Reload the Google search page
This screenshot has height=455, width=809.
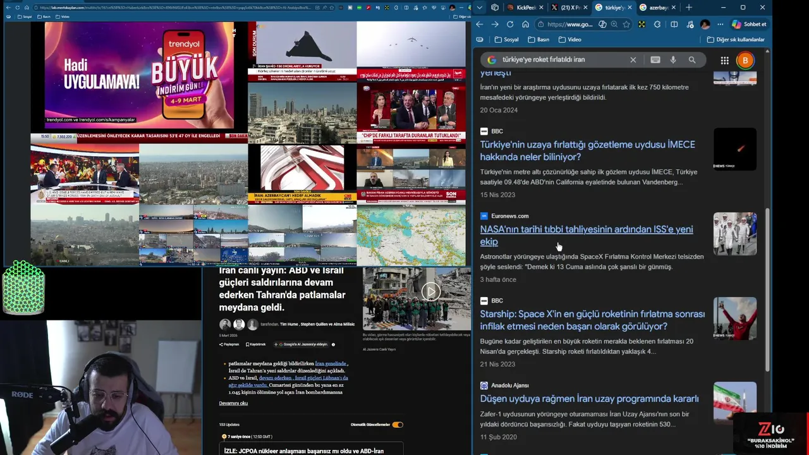[510, 24]
